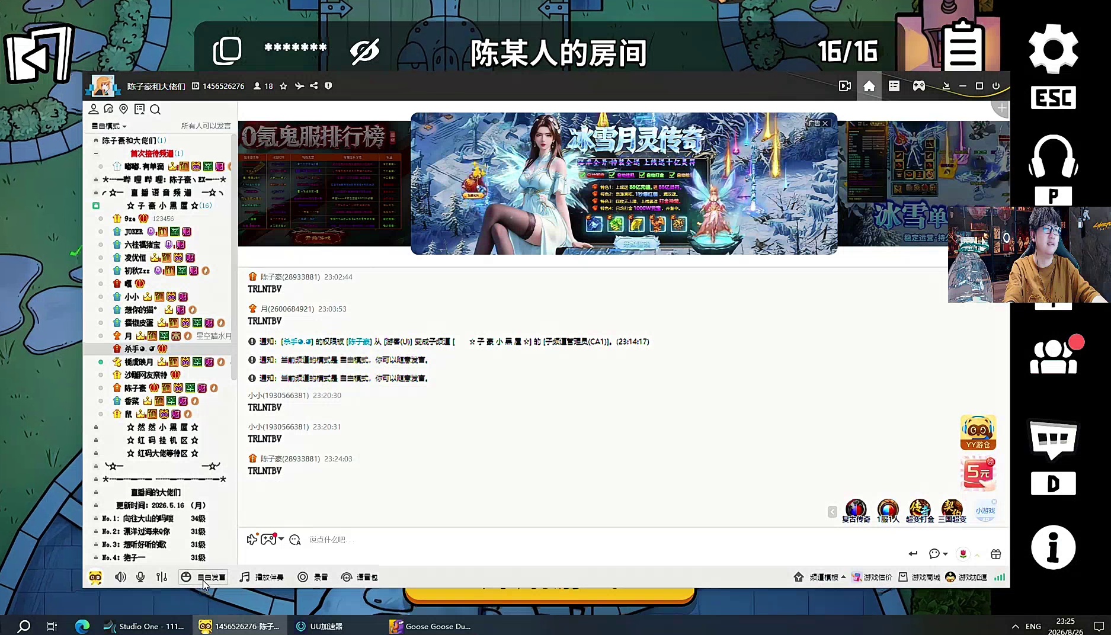Open the channel search magnifier icon

pos(155,109)
